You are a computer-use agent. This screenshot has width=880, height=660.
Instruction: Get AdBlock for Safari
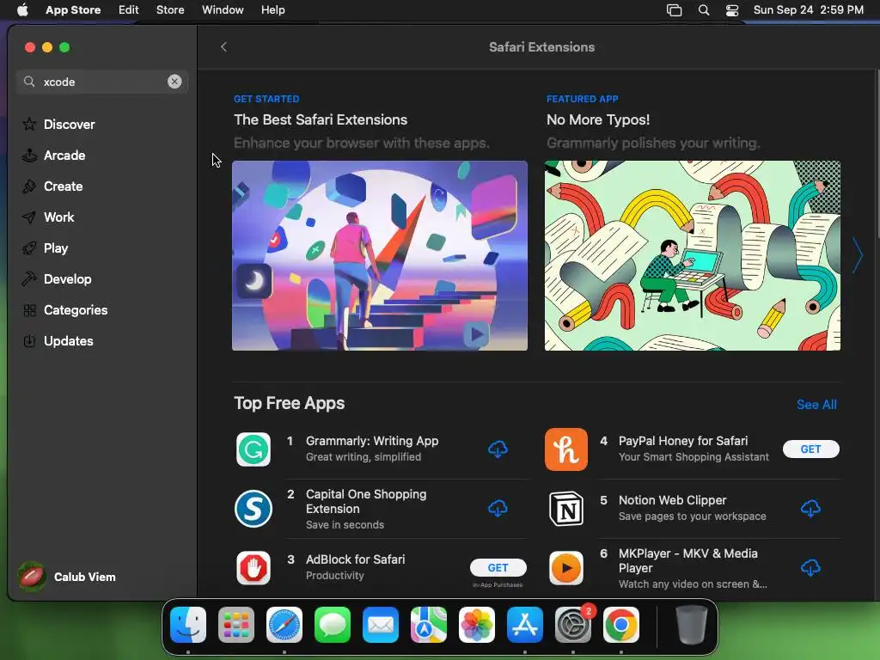pos(498,567)
